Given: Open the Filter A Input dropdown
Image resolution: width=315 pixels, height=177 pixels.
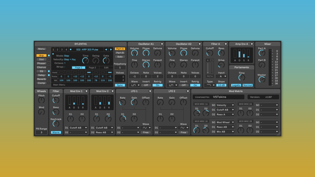Looking at the screenshot, I should 221,76.
